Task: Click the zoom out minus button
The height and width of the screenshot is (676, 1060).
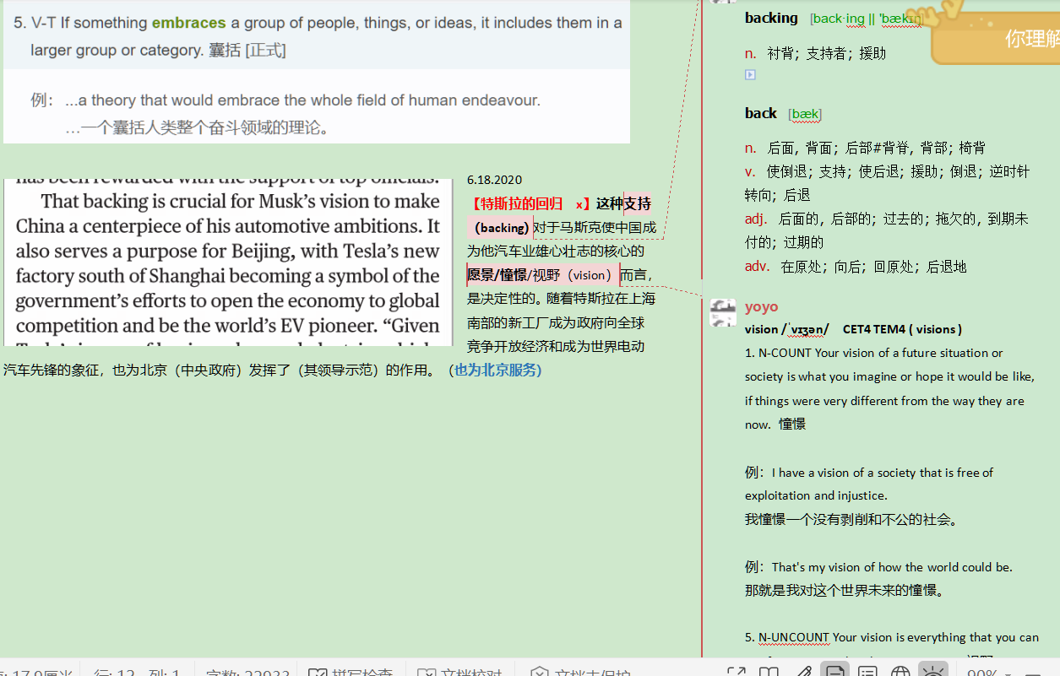Action: point(1032,673)
